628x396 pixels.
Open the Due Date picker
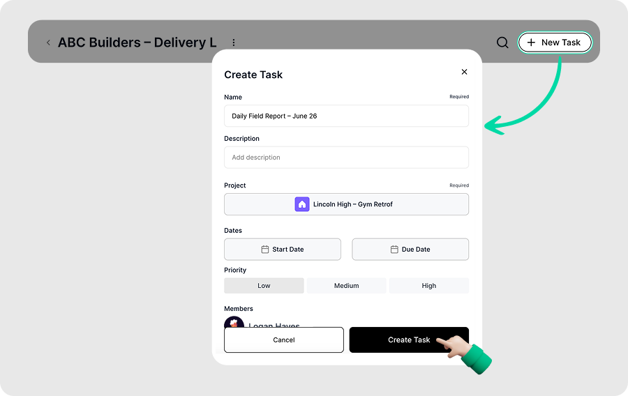(410, 249)
